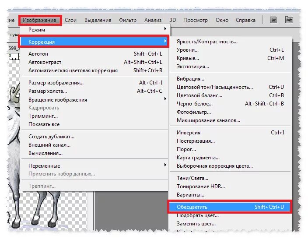Open the Фильтр menu

pyautogui.click(x=128, y=20)
